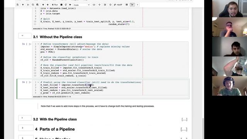
Task: Restart the kernel icon
Action: click(66, 5)
